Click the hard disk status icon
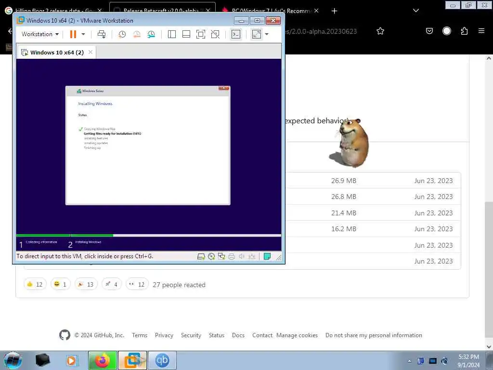Viewport: 493px width, 370px height. (201, 256)
